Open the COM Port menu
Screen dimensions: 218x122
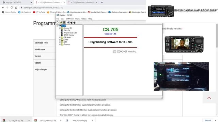pyautogui.click(x=70, y=19)
